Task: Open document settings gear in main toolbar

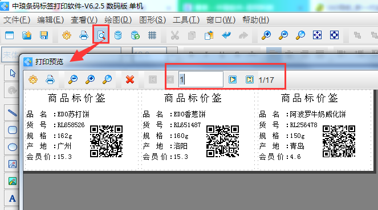Action: coord(67,35)
